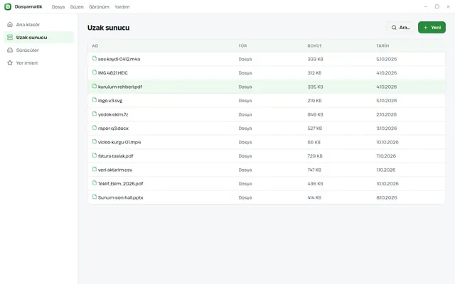455x284 pixels.
Task: Open the Görünüm menu
Action: [99, 6]
